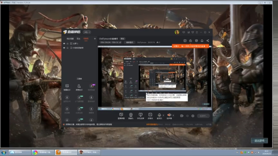Select the 全屏 1 source row
This screenshot has width=278, height=156.
(79, 43)
